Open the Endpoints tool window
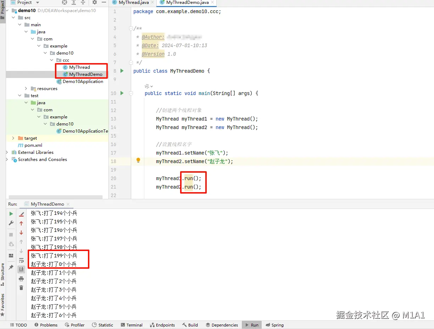This screenshot has height=329, width=434. (x=162, y=325)
